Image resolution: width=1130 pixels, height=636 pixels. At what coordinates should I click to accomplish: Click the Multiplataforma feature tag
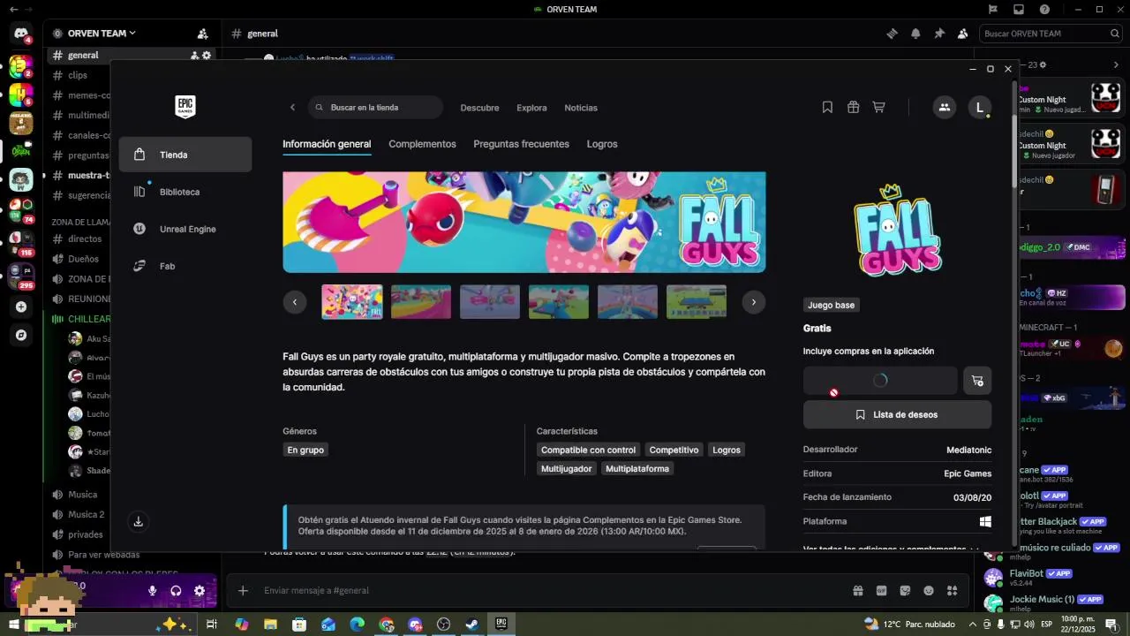click(637, 468)
